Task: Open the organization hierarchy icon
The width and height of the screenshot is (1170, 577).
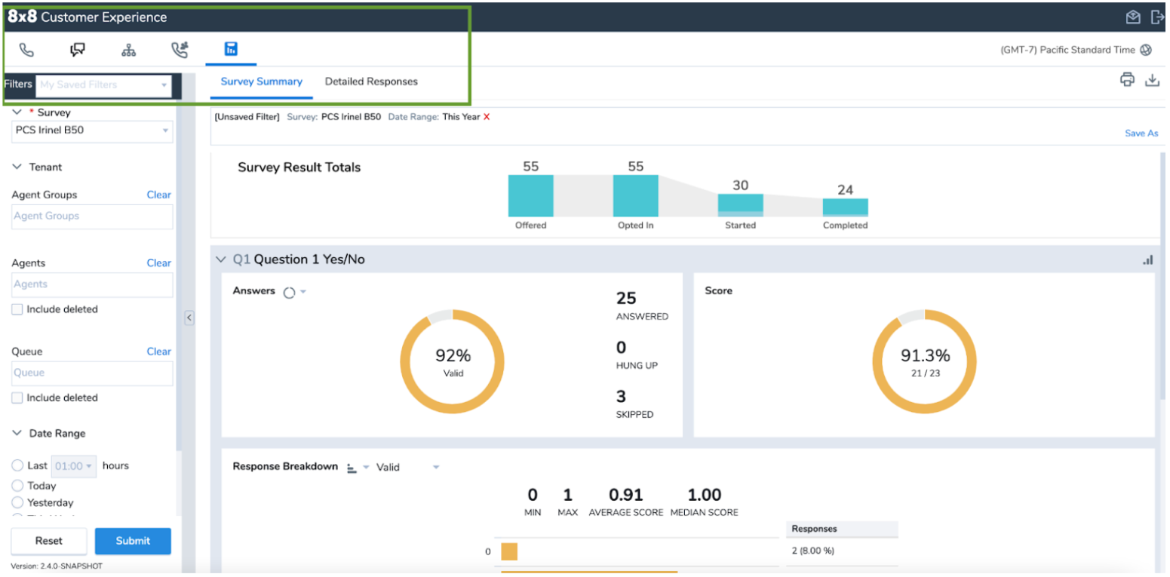Action: pyautogui.click(x=129, y=50)
